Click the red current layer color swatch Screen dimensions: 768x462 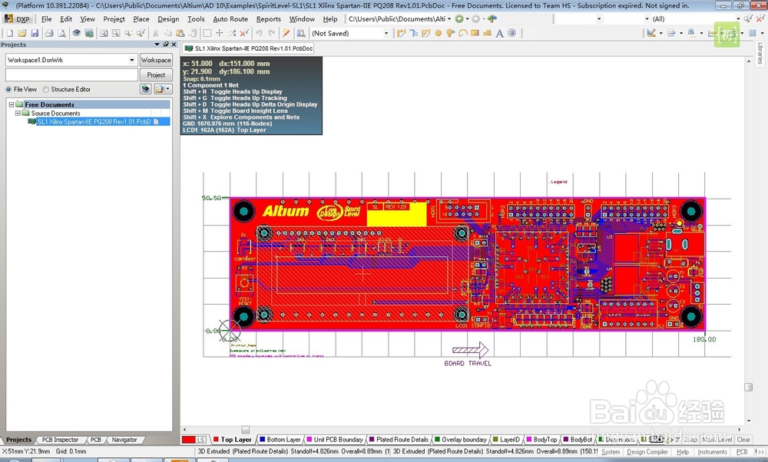[x=189, y=440]
